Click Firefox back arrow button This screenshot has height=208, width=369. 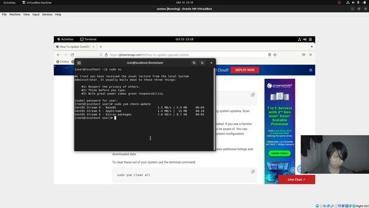click(x=58, y=55)
